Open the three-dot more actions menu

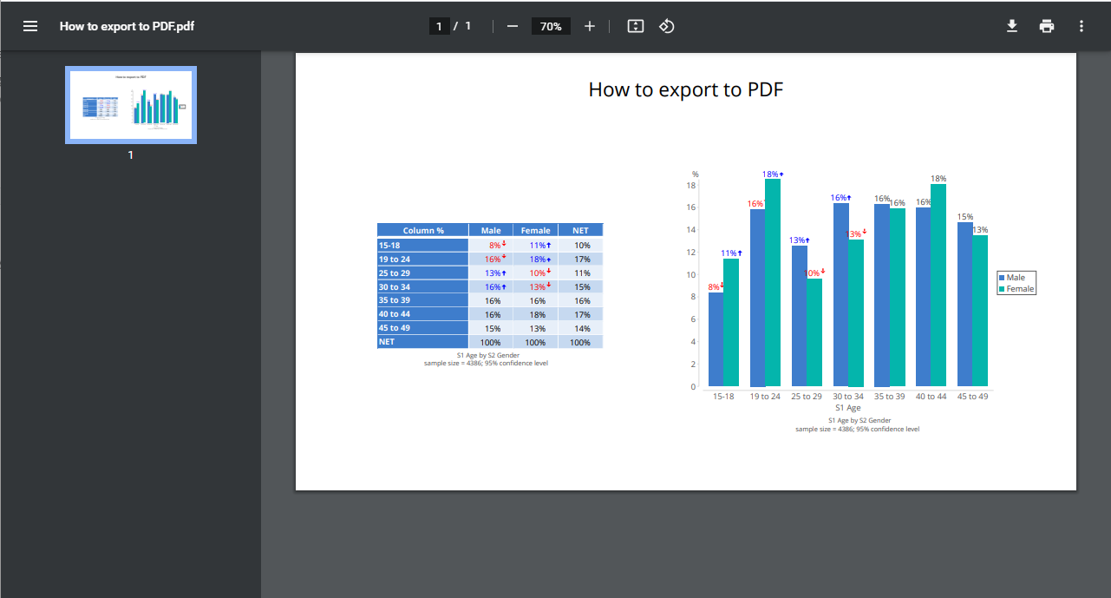coord(1082,26)
